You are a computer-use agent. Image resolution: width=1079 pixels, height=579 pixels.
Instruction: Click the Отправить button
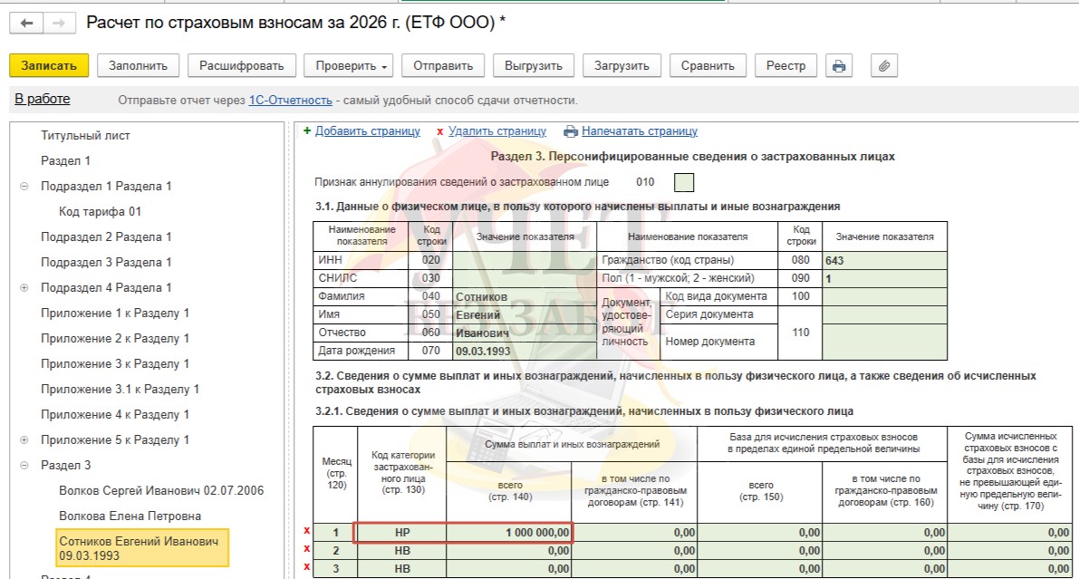pyautogui.click(x=443, y=66)
